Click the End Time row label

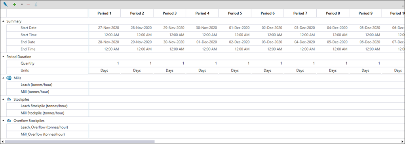point(28,49)
